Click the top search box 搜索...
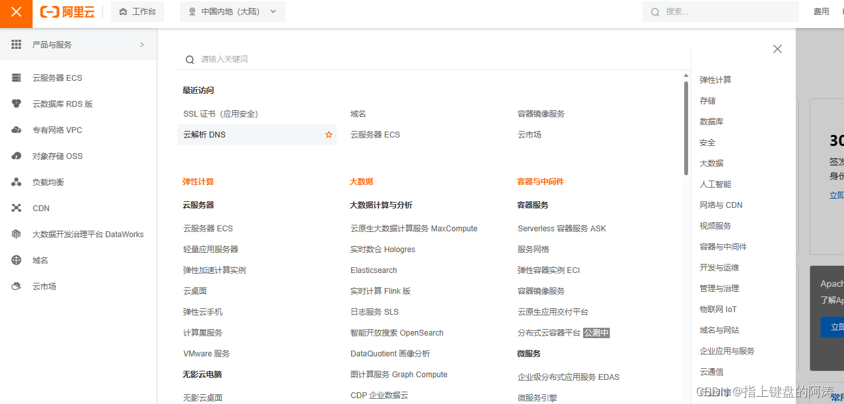The height and width of the screenshot is (404, 844). (721, 12)
